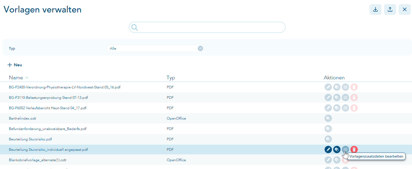Click inside the template search field

pyautogui.click(x=207, y=27)
